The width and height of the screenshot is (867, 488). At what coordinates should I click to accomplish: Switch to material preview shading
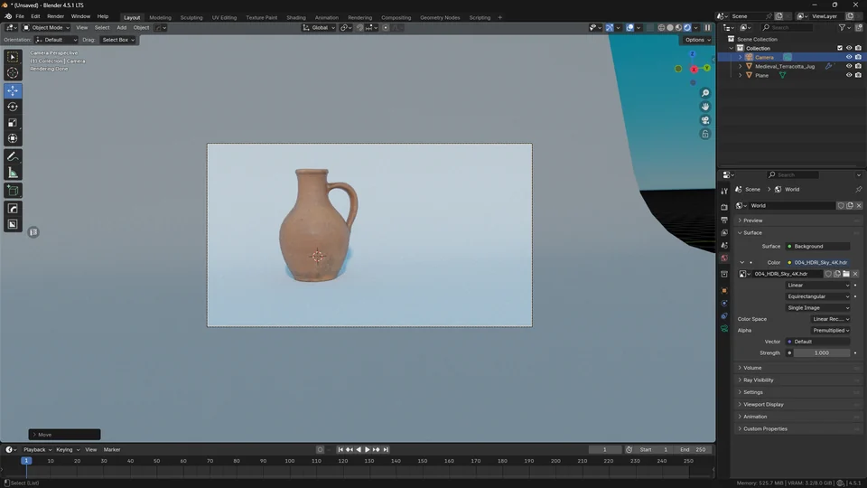(x=679, y=28)
